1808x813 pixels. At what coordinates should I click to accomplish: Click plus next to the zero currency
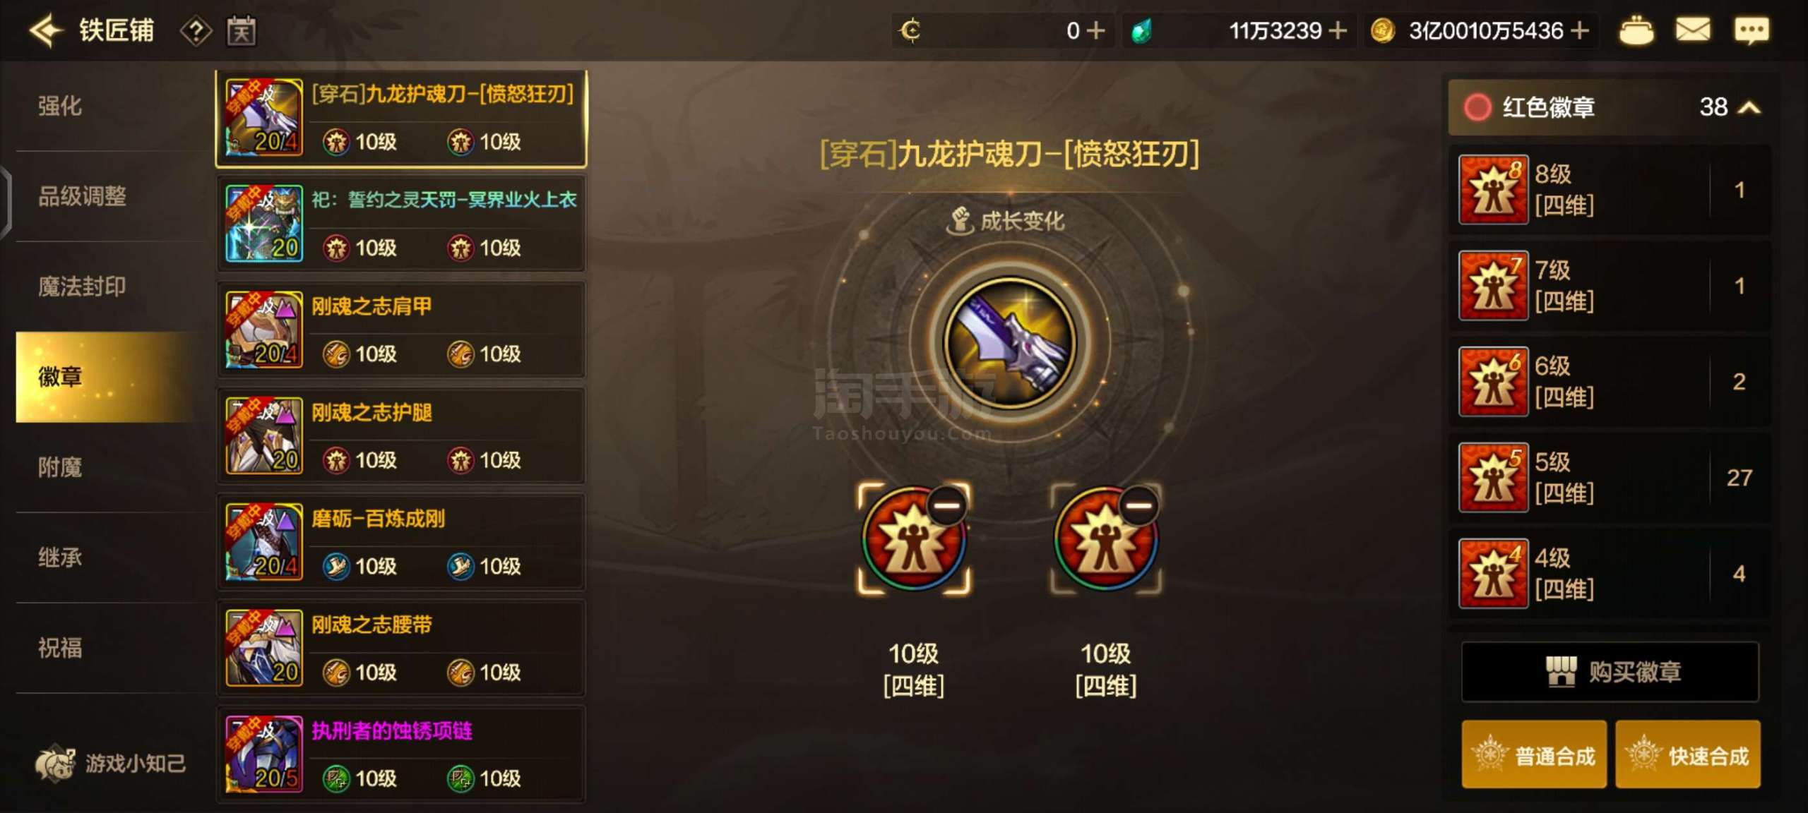(x=1095, y=30)
